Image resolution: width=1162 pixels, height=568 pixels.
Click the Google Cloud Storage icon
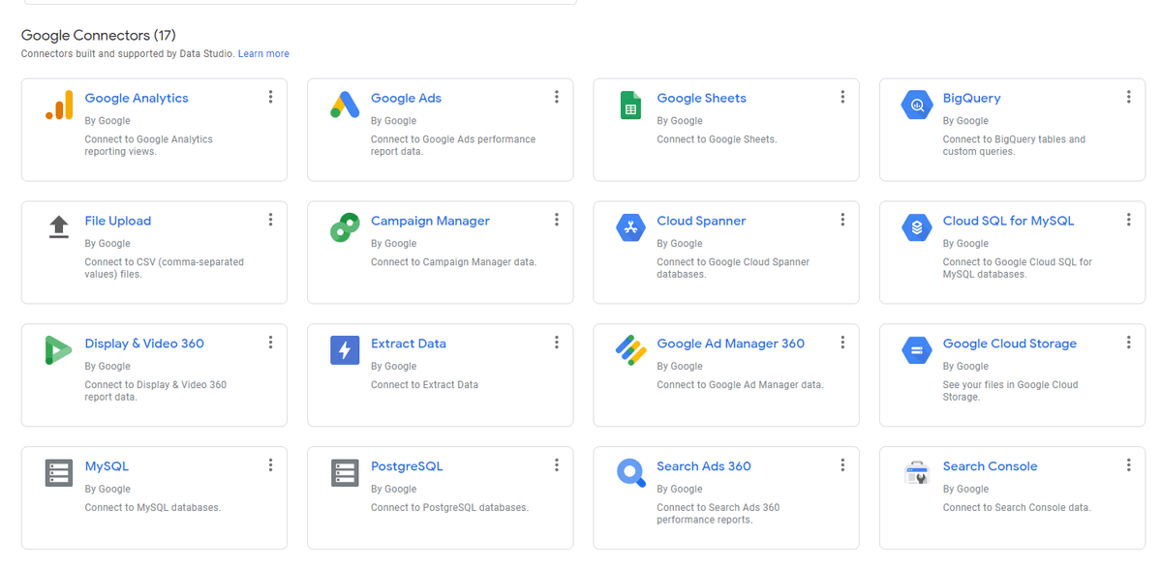pos(916,350)
